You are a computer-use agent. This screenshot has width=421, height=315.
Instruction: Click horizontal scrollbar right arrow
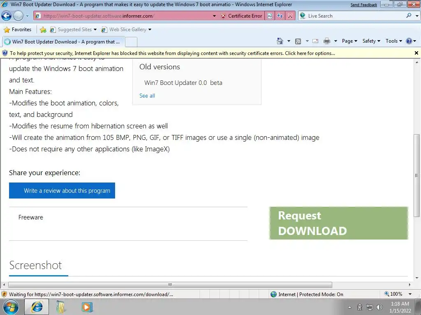point(410,285)
